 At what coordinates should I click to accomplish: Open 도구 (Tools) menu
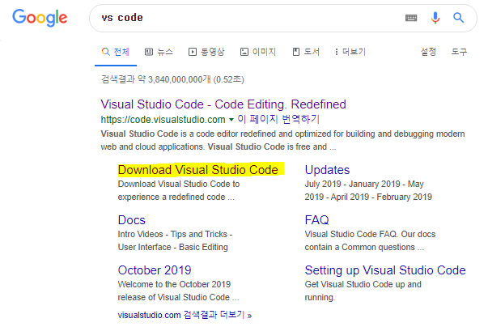(x=460, y=52)
